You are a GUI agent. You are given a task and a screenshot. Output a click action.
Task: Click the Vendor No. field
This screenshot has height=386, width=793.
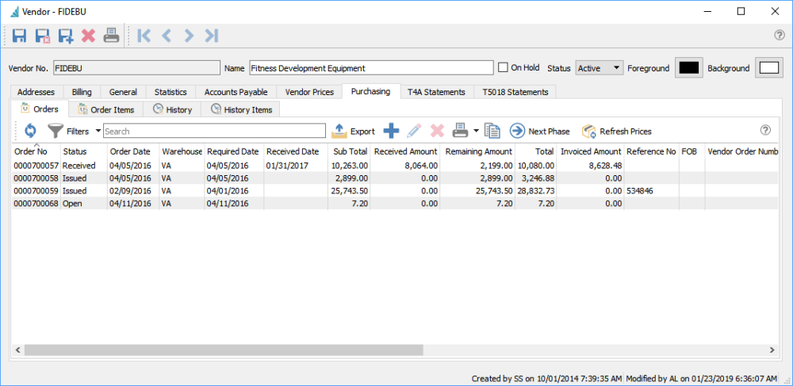(x=136, y=67)
